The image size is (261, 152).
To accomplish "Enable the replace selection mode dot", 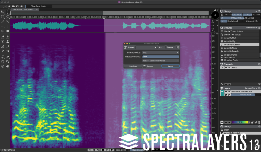I will tap(9, 6).
